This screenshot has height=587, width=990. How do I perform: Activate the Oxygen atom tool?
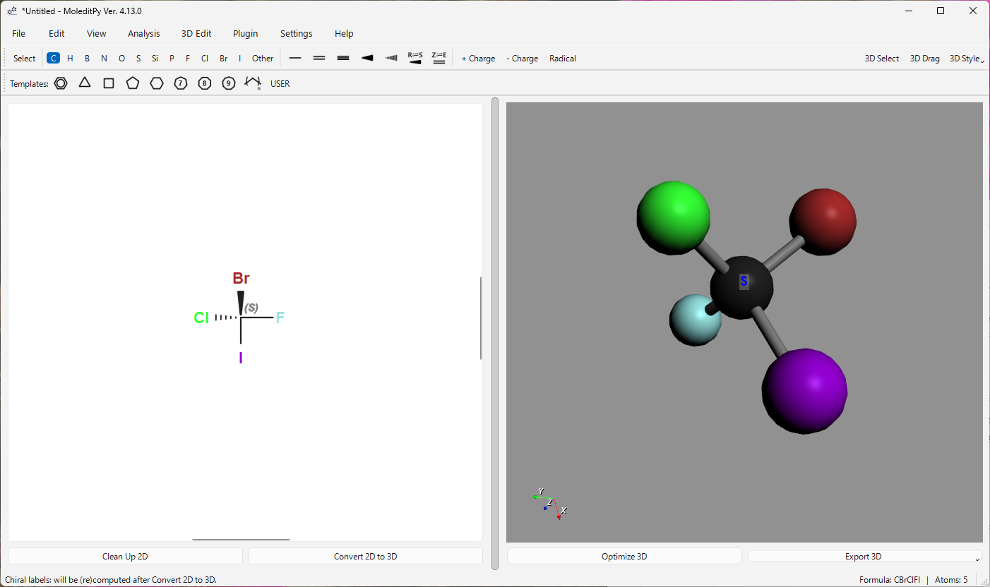coord(121,59)
